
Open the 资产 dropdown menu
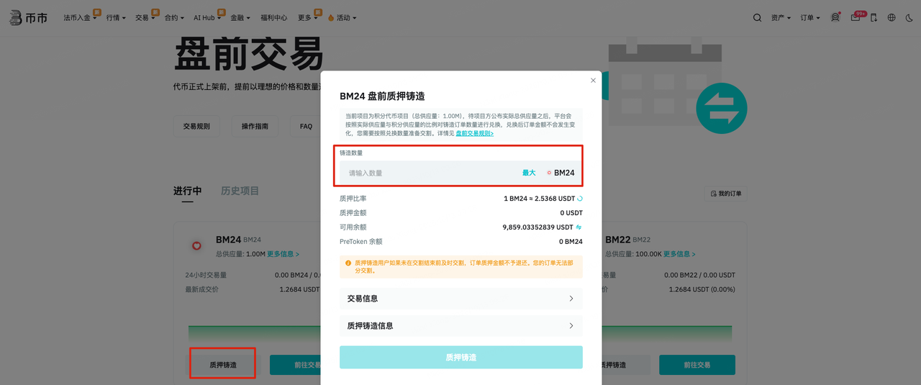(x=781, y=17)
